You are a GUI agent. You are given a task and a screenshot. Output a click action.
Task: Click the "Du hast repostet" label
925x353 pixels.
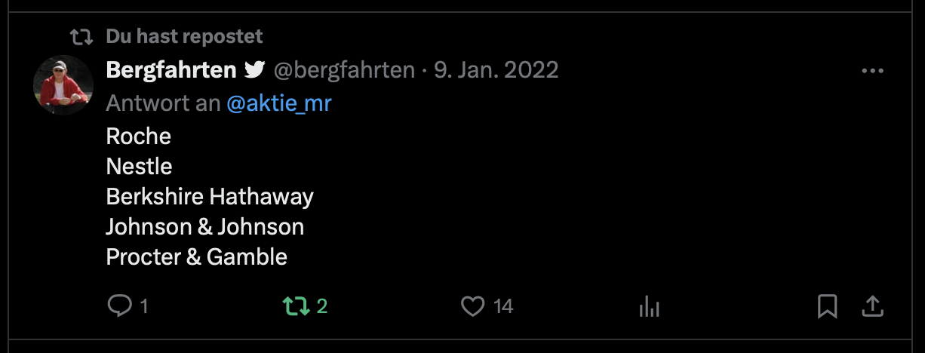pyautogui.click(x=184, y=36)
